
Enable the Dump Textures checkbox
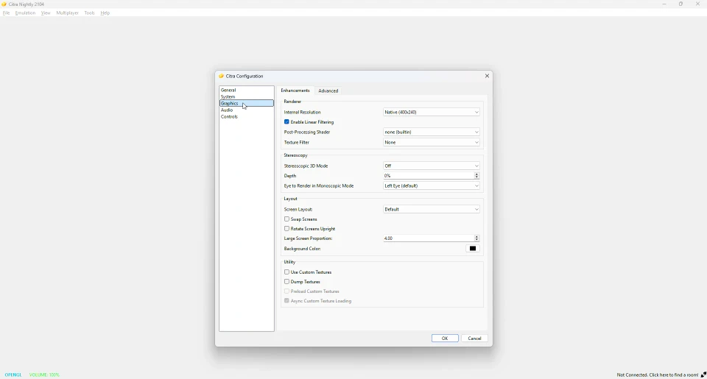[286, 282]
